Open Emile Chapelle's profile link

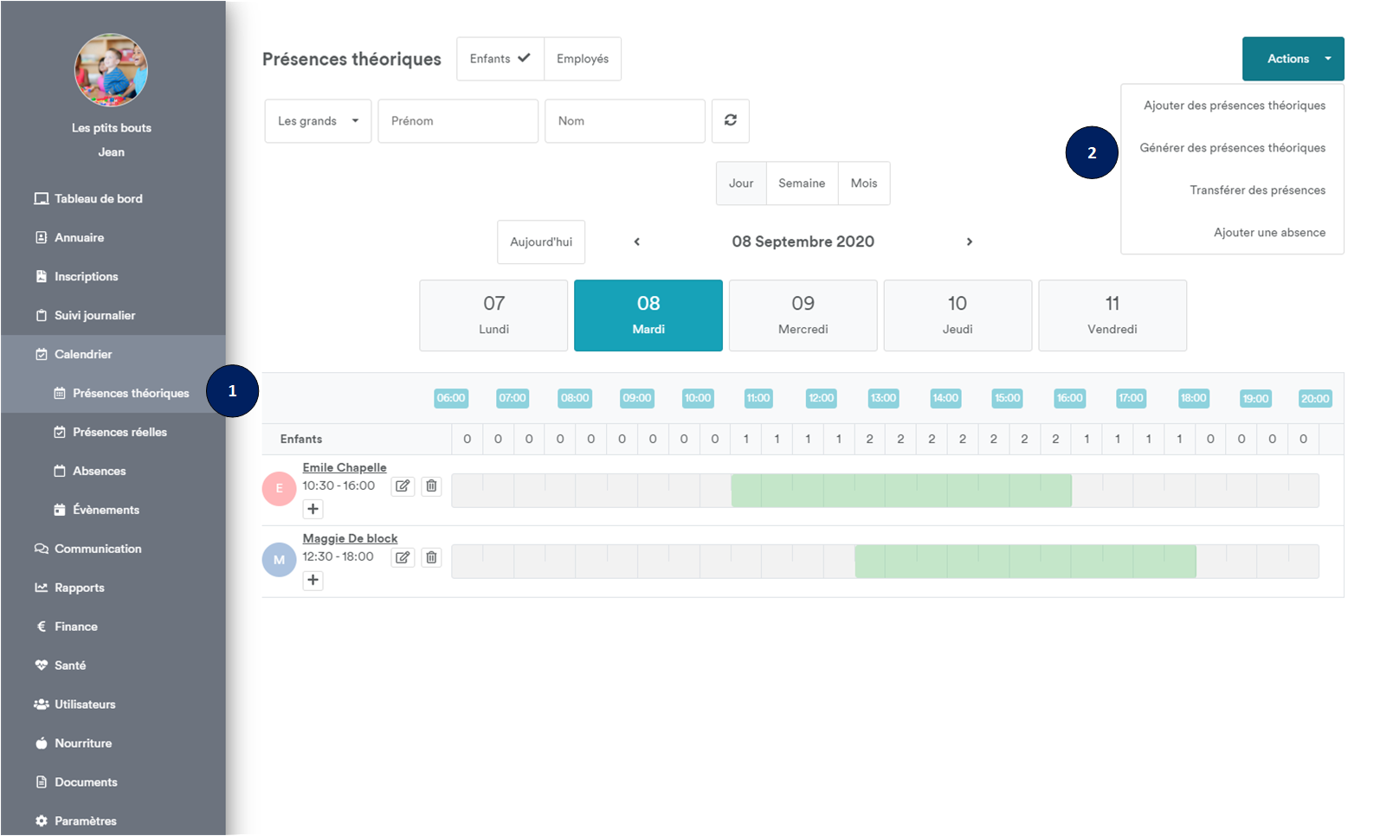click(x=344, y=467)
